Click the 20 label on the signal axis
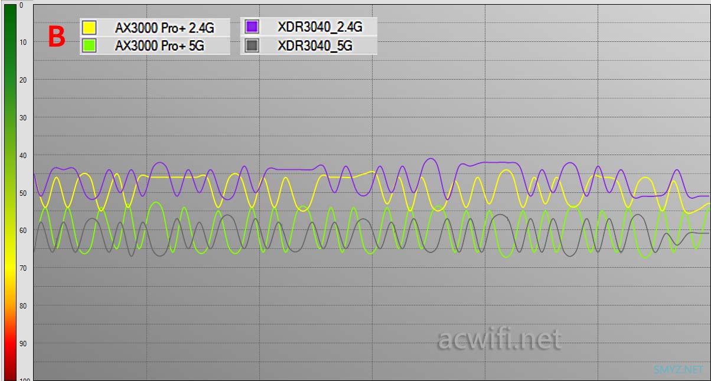The width and height of the screenshot is (711, 381). (x=22, y=80)
